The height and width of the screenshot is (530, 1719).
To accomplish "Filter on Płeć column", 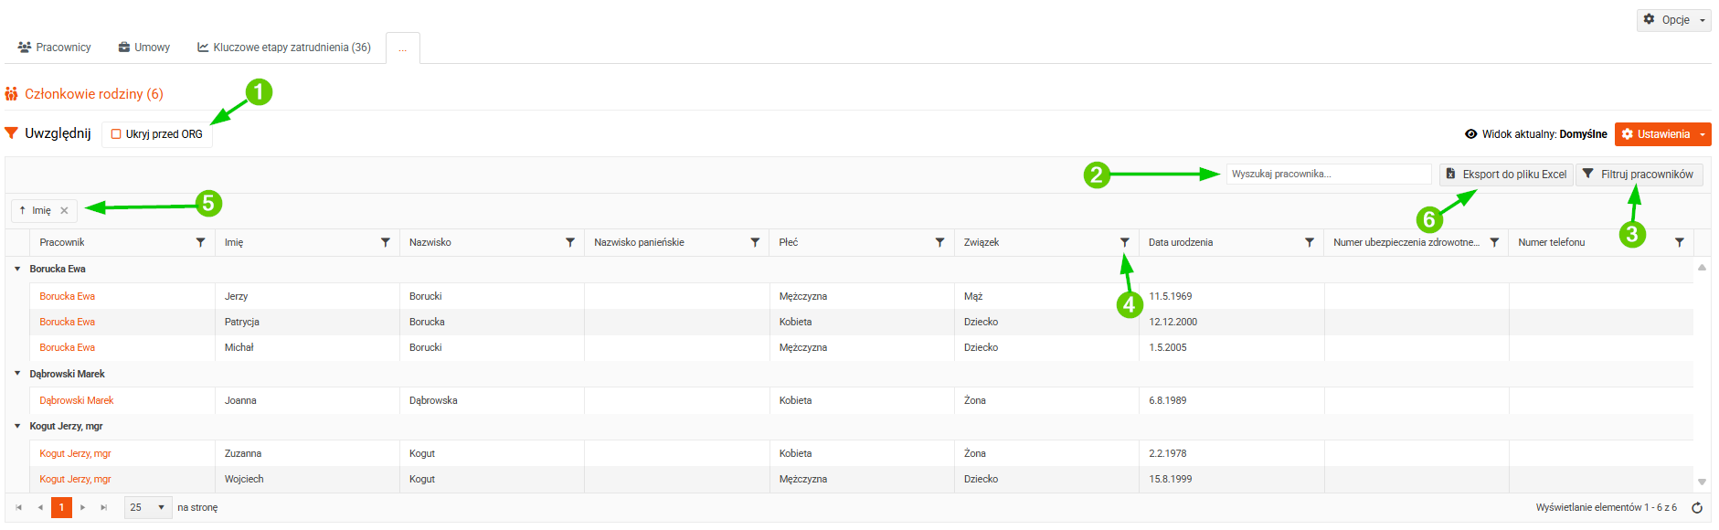I will click(x=939, y=242).
